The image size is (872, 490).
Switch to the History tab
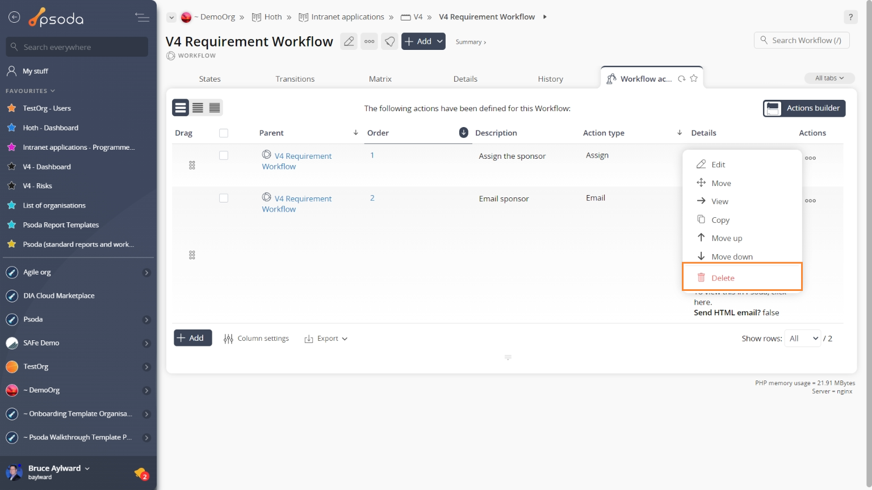(550, 79)
